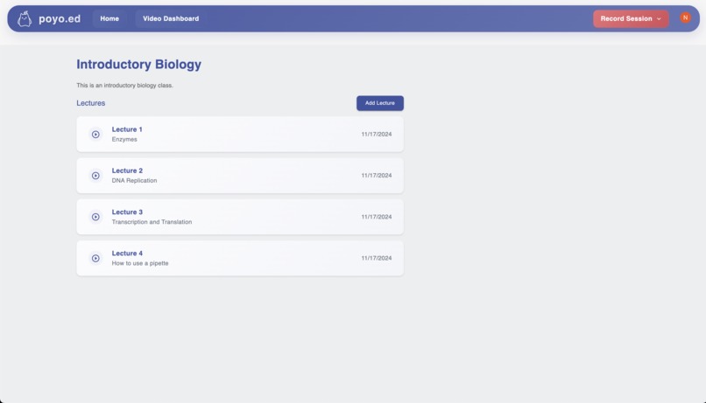This screenshot has height=403, width=706.
Task: Click the Record Session button label
Action: 626,19
